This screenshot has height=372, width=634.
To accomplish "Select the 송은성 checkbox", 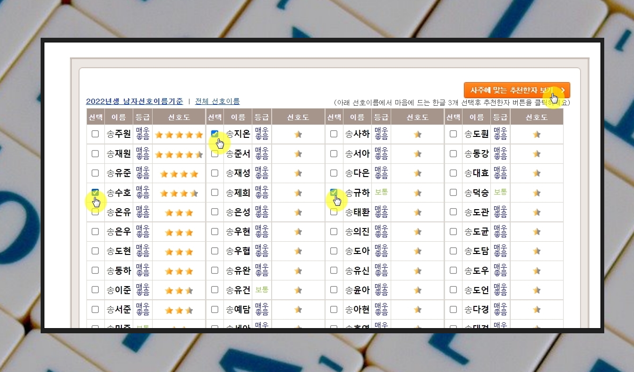I will tap(215, 212).
